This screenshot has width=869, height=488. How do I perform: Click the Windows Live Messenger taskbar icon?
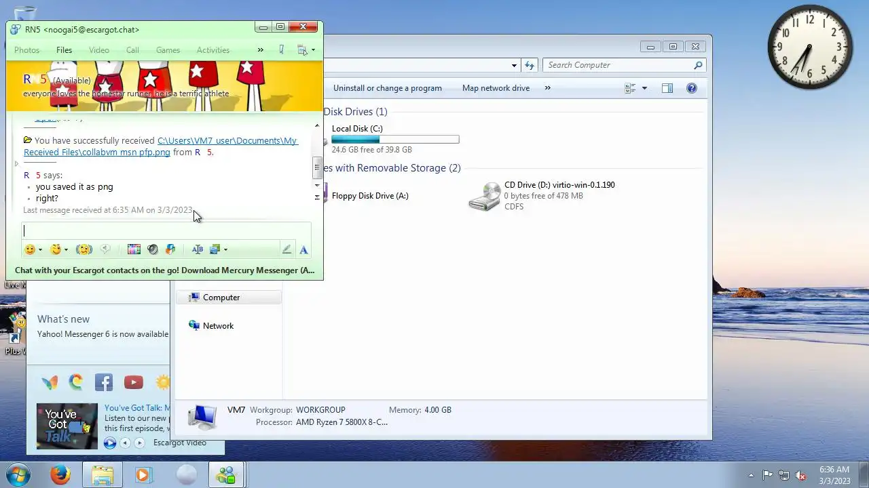coord(226,475)
